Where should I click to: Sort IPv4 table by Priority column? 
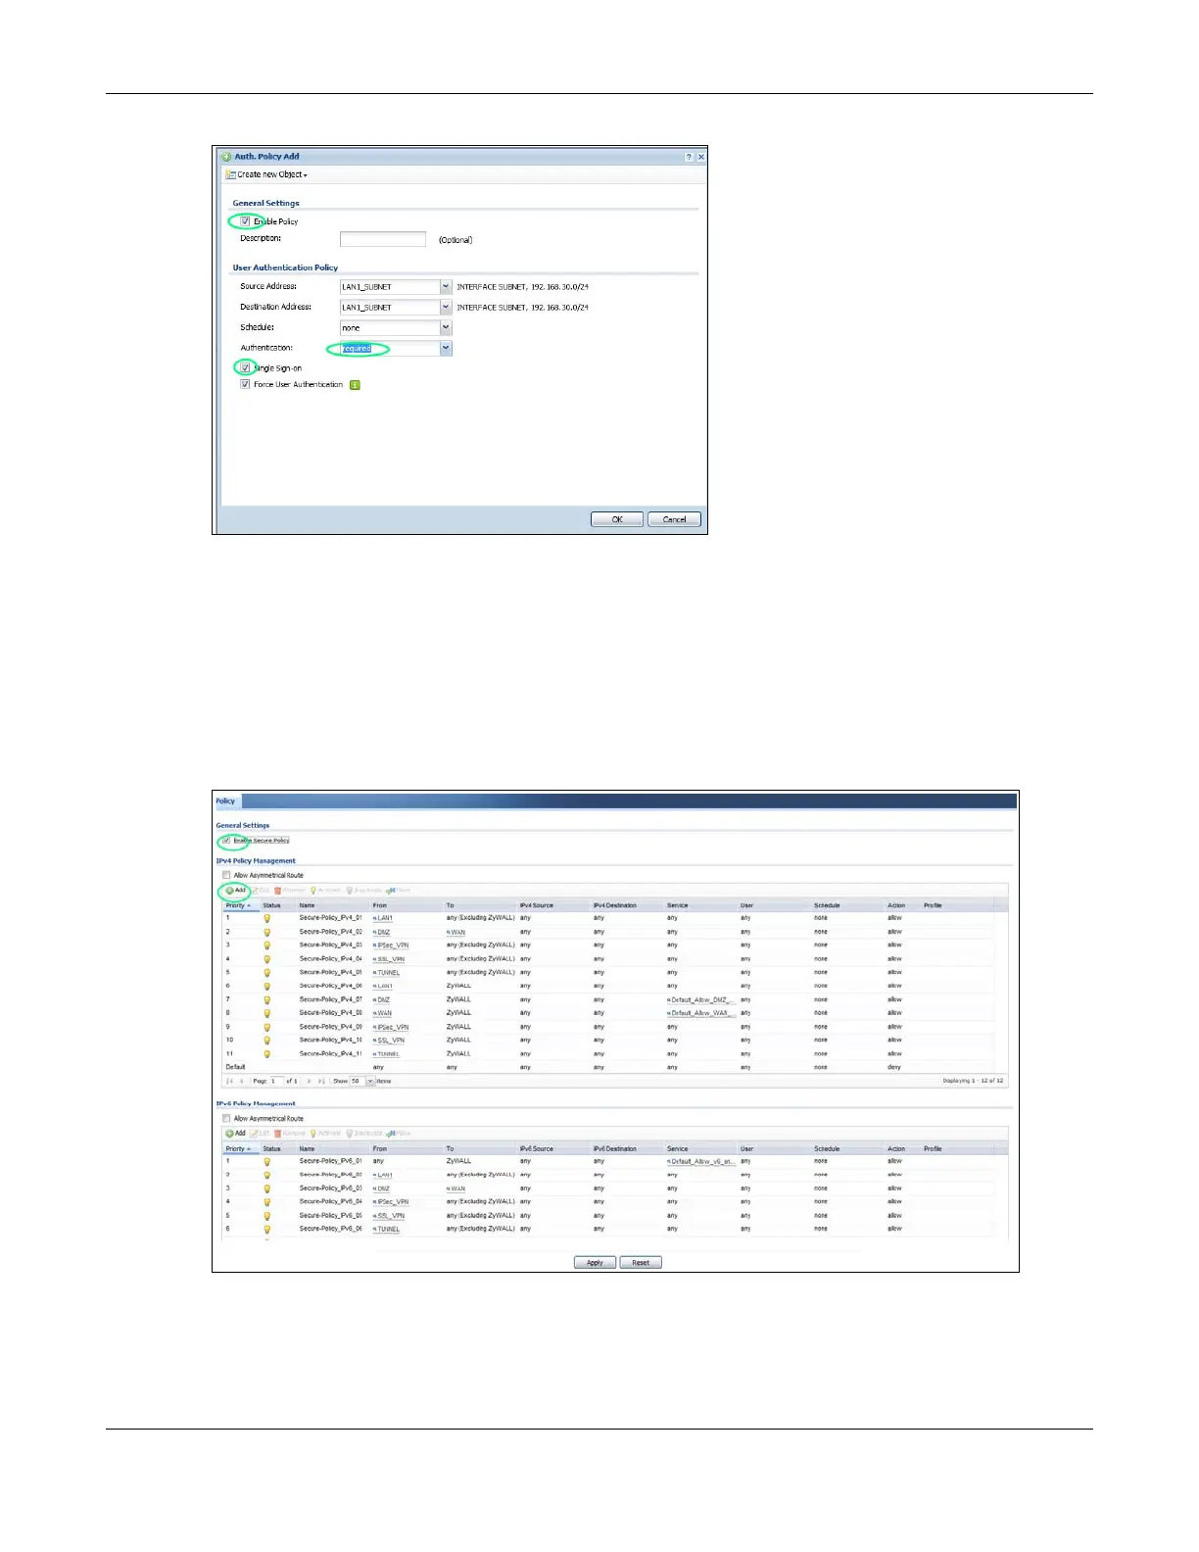(240, 905)
